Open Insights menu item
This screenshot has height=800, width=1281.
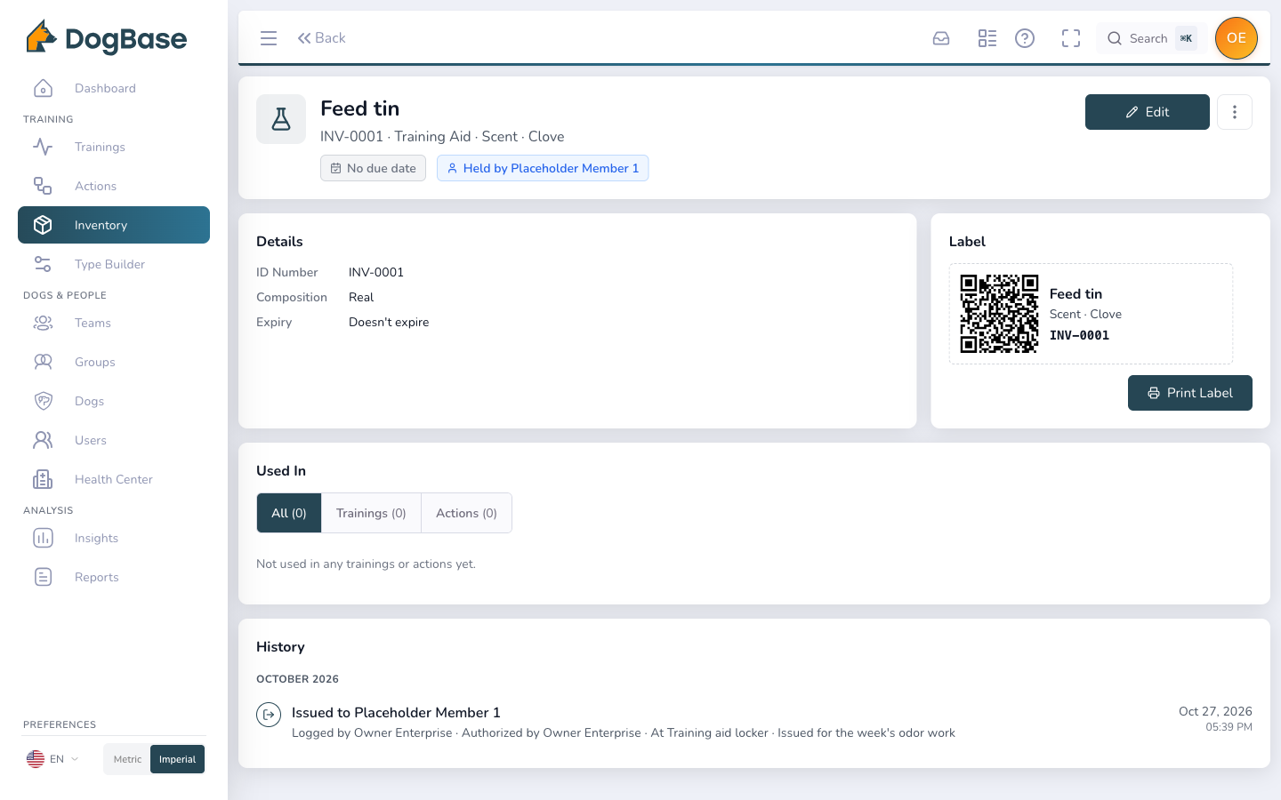(114, 538)
